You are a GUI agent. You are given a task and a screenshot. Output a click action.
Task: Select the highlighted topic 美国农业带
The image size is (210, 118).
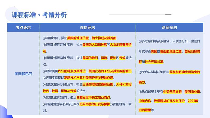click(192, 92)
